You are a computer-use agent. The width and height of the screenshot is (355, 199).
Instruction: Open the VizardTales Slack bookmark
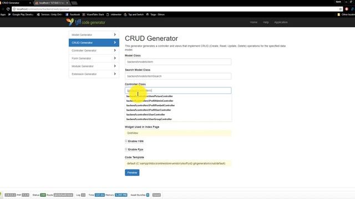point(93,14)
